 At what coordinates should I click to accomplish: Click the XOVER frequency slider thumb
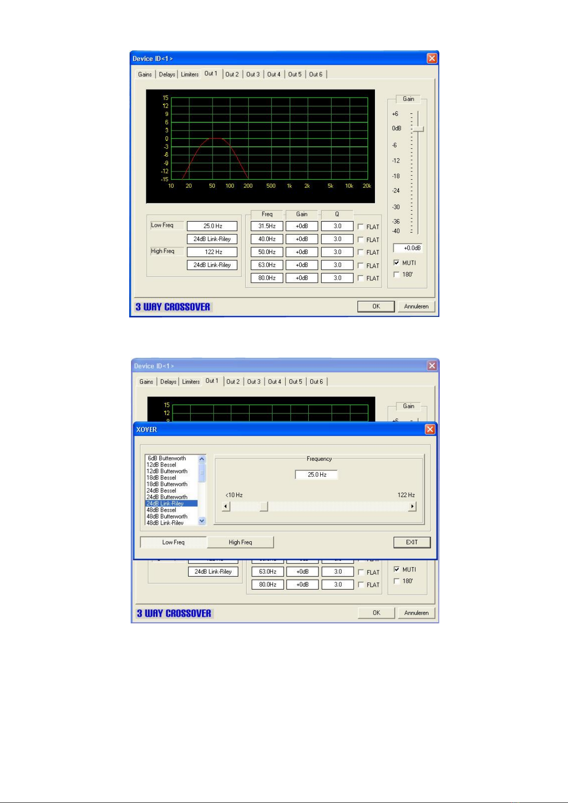264,507
